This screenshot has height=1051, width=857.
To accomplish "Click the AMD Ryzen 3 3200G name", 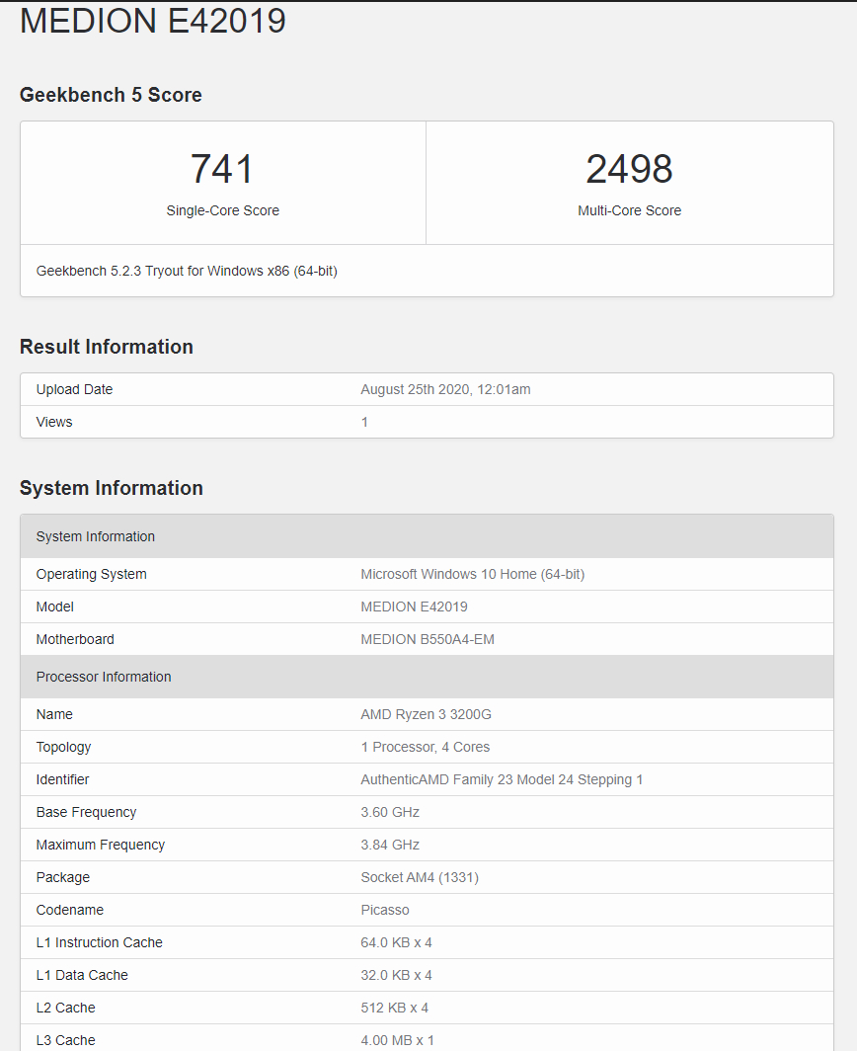I will tap(426, 714).
